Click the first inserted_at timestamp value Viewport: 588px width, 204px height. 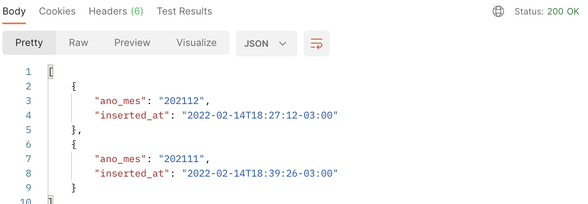pos(260,115)
